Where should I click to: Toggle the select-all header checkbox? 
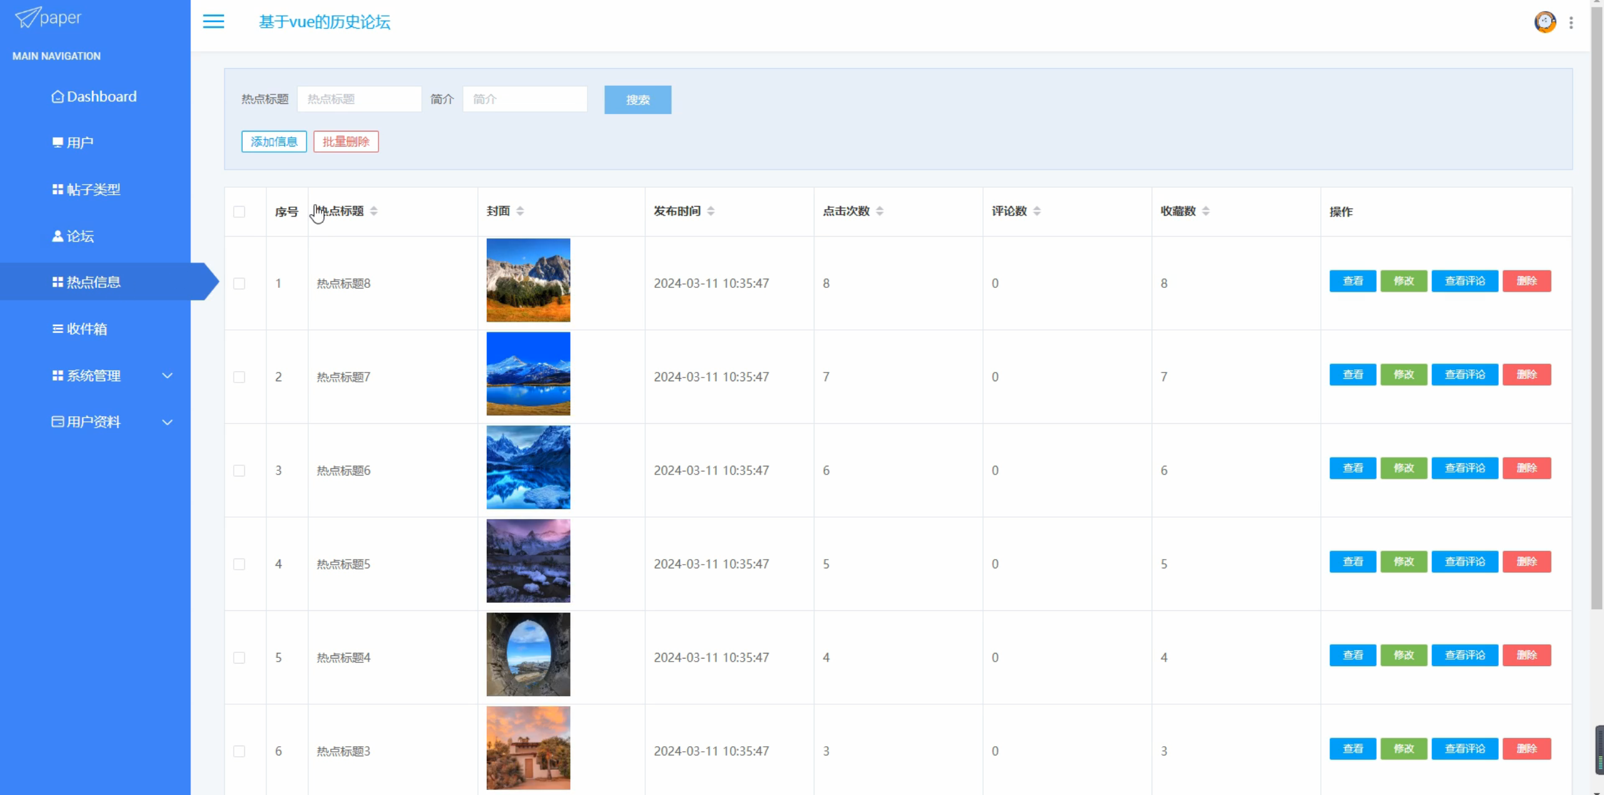click(x=239, y=212)
